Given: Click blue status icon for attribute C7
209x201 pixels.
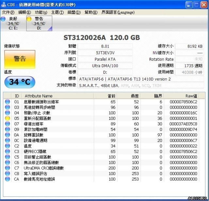Looking at the screenshot, I should [8, 168].
